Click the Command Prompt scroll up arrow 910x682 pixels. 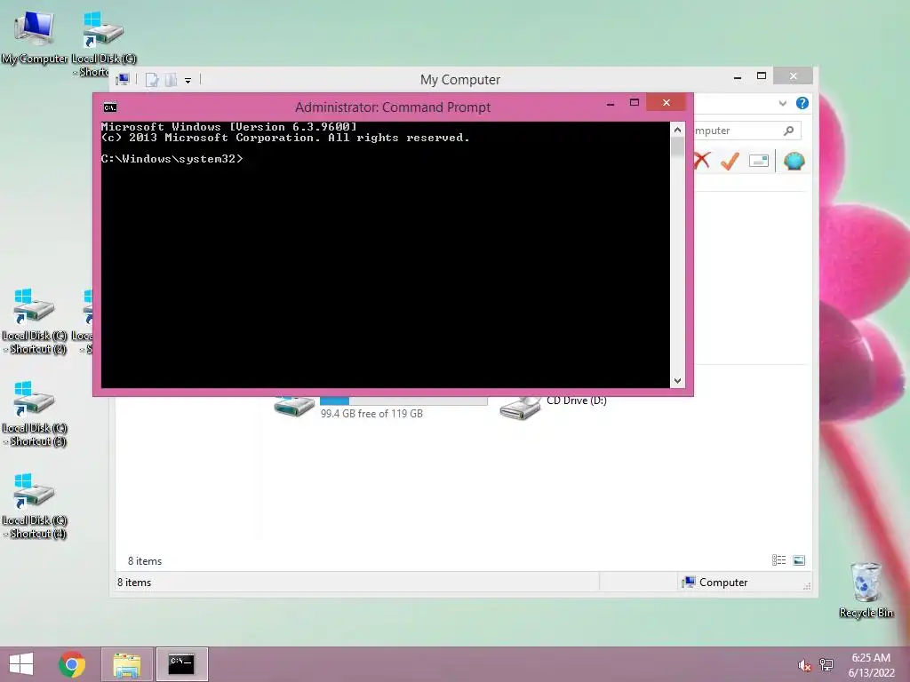coord(677,130)
